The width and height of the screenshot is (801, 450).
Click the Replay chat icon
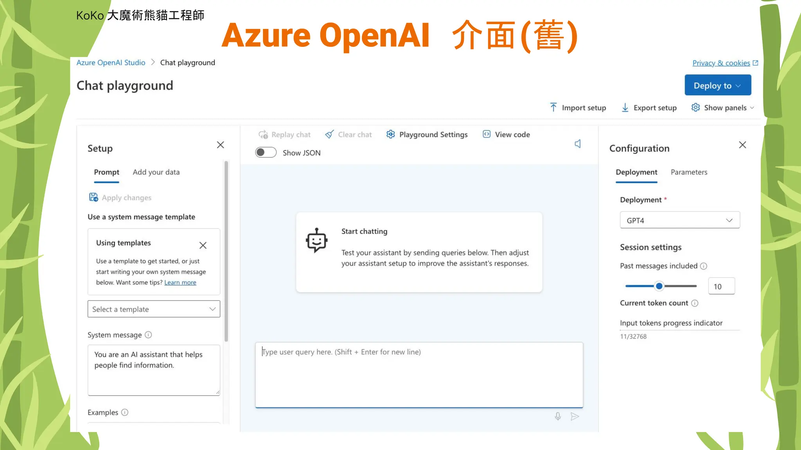[263, 134]
